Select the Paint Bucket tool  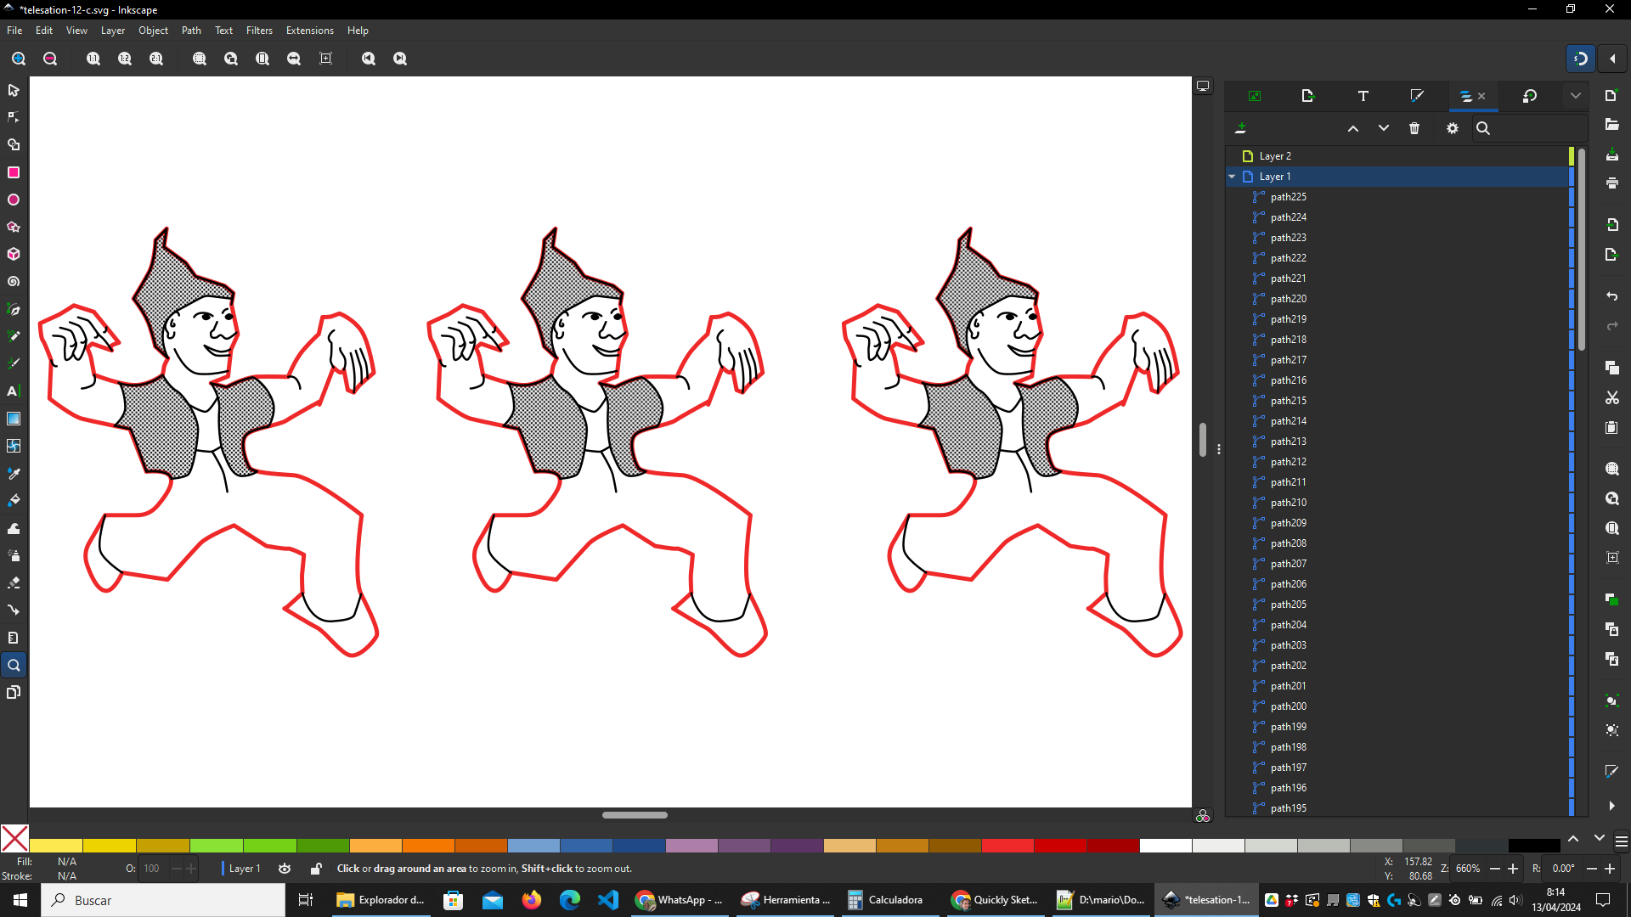pos(14,500)
